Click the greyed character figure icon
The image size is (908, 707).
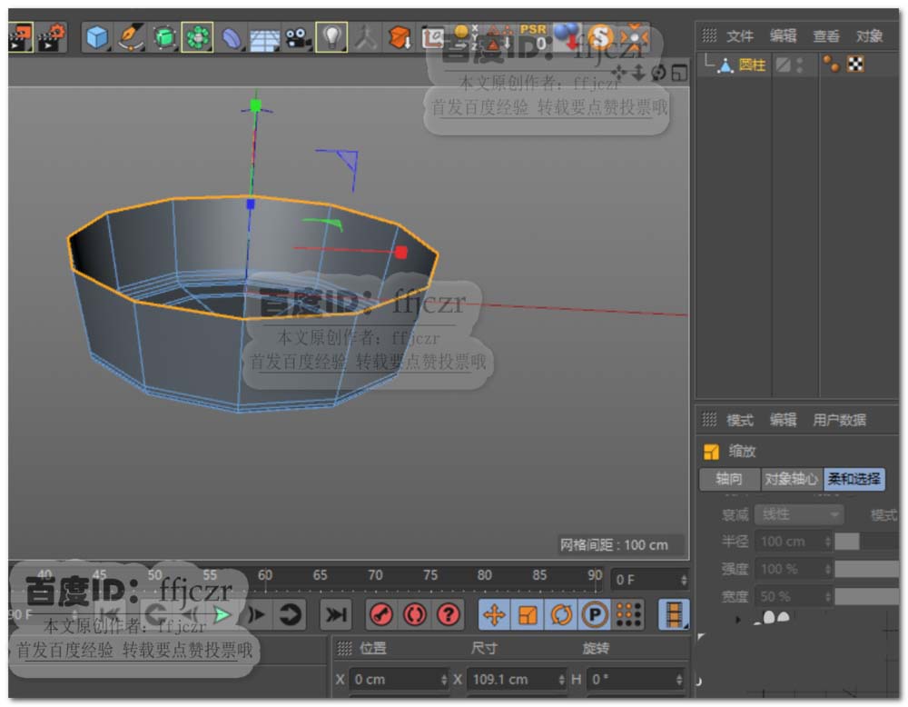(x=366, y=37)
